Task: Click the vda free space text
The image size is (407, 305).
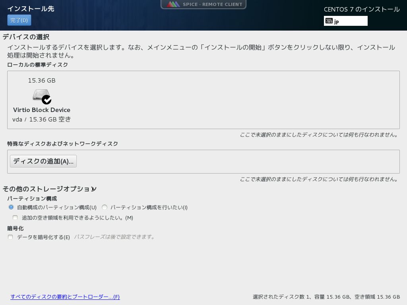Action: tap(42, 119)
